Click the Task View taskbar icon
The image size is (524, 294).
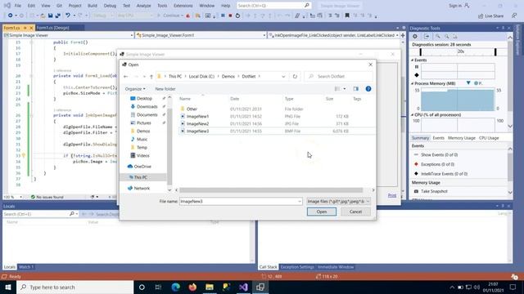pyautogui.click(x=158, y=287)
